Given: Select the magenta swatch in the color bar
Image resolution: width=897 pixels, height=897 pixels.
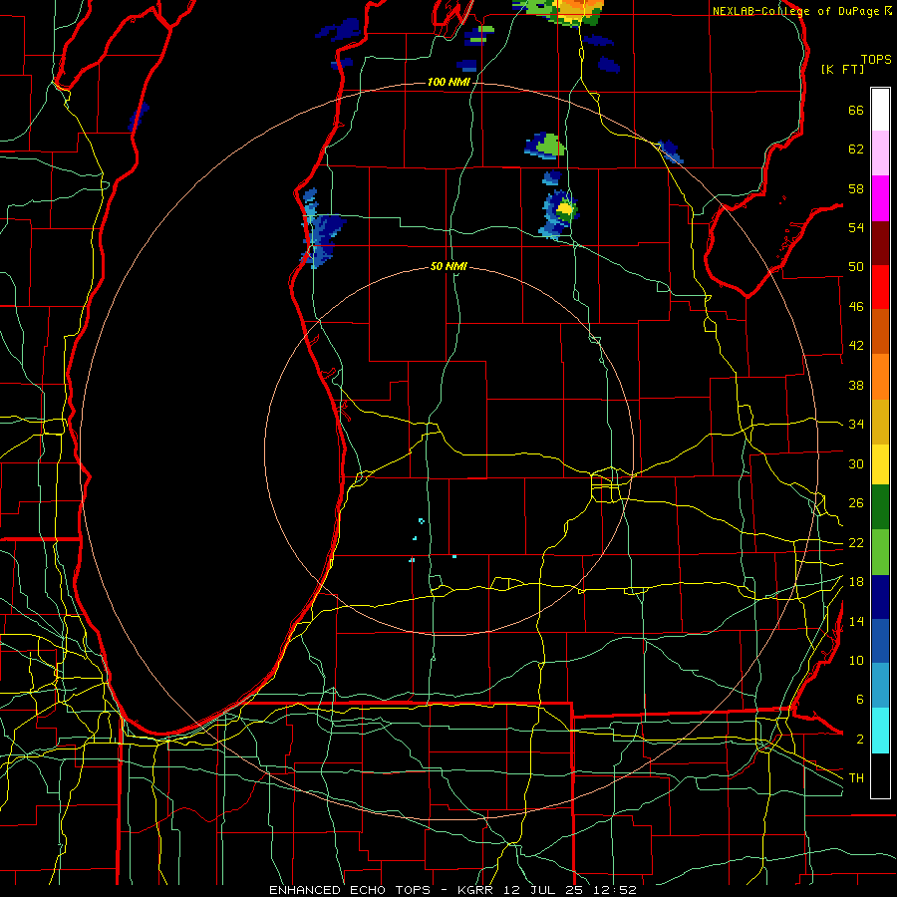Looking at the screenshot, I should coord(880,198).
